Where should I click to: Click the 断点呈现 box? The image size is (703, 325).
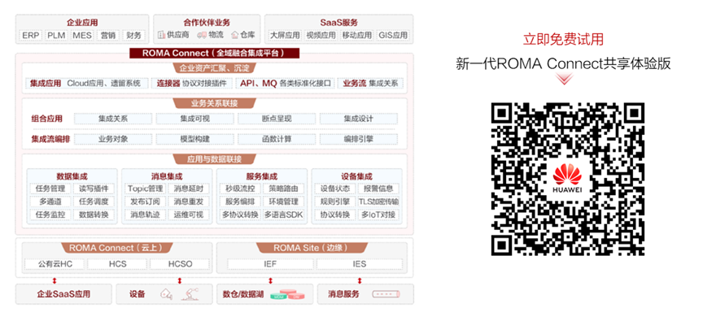pyautogui.click(x=277, y=119)
